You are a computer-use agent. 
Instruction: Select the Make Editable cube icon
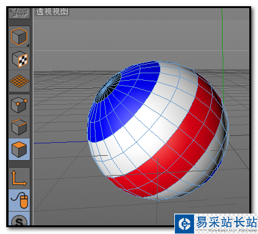(x=19, y=37)
